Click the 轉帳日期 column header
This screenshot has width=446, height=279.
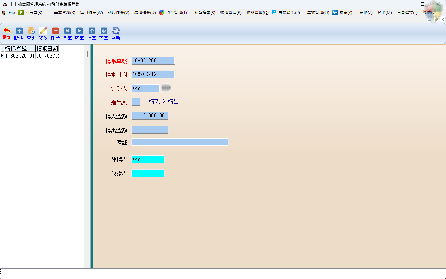point(47,48)
